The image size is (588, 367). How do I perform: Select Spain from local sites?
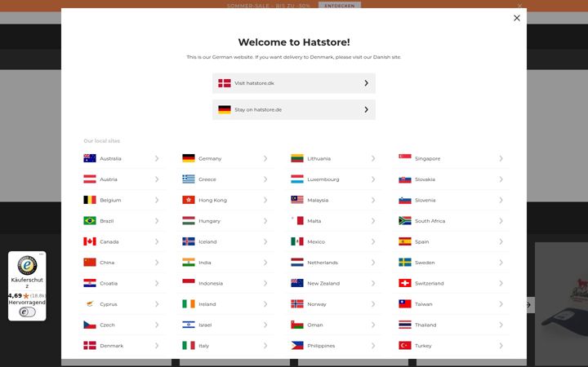451,241
